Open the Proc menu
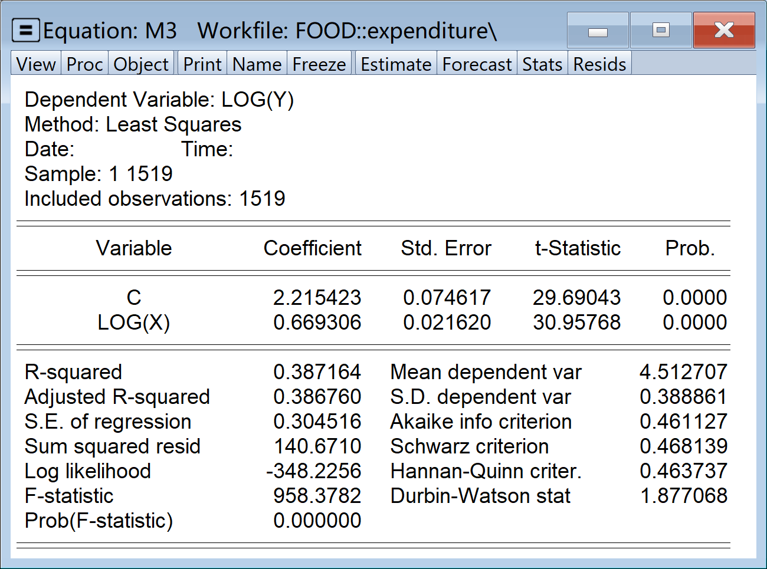This screenshot has height=569, width=767. click(84, 64)
